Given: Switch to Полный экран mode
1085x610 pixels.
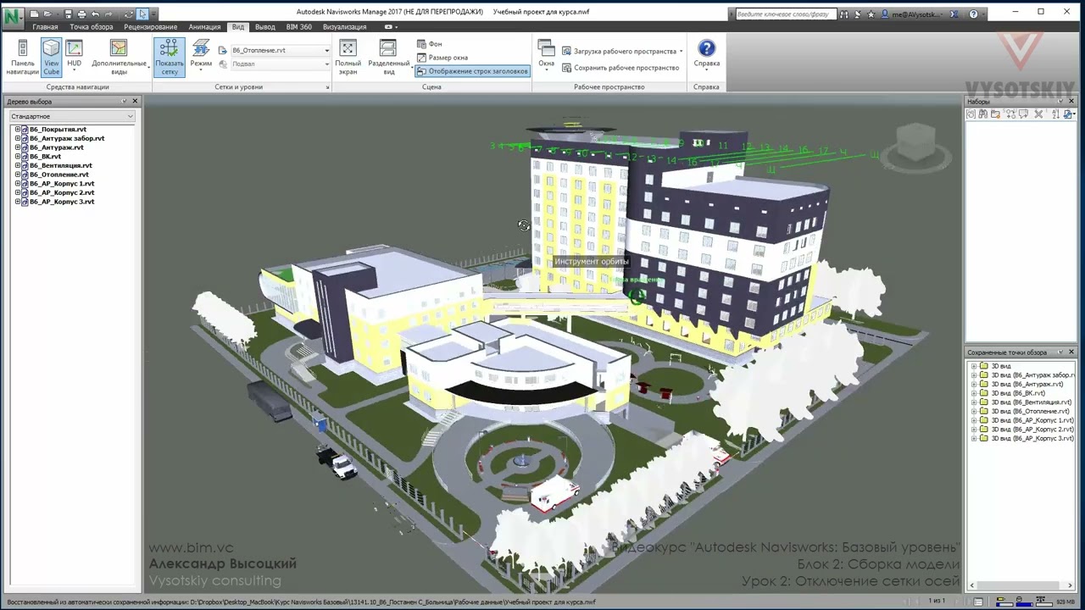Looking at the screenshot, I should 348,58.
